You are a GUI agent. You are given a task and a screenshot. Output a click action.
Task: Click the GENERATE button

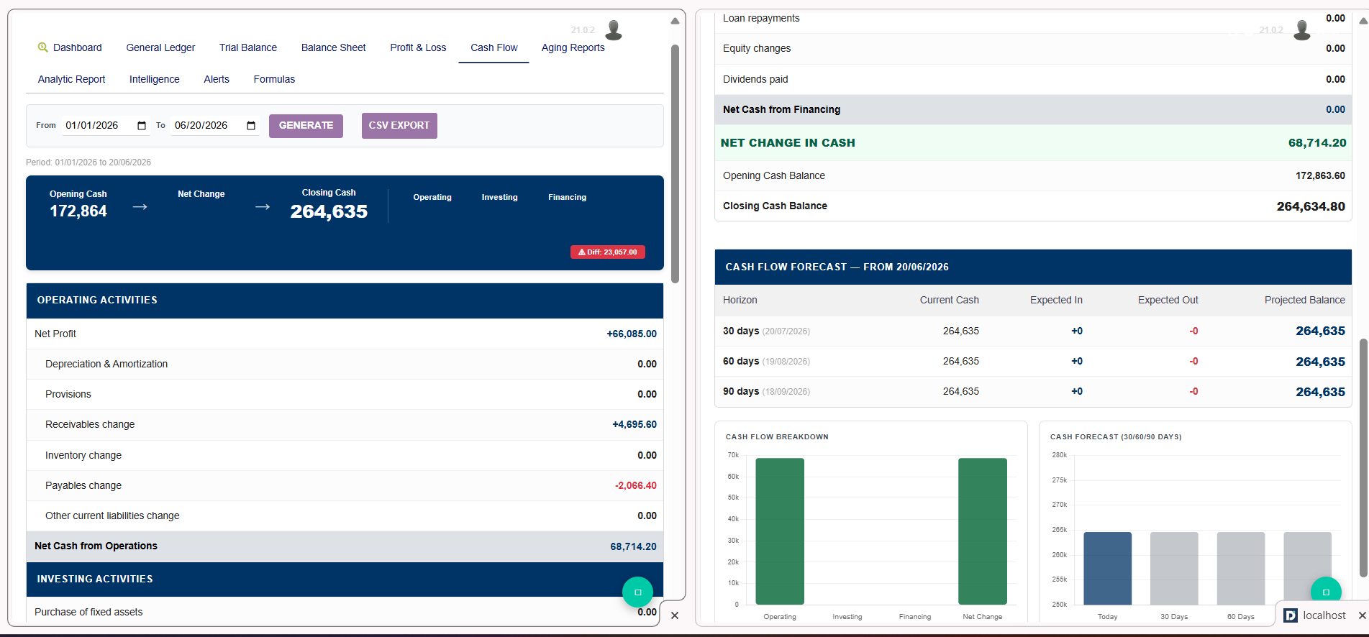pos(306,126)
